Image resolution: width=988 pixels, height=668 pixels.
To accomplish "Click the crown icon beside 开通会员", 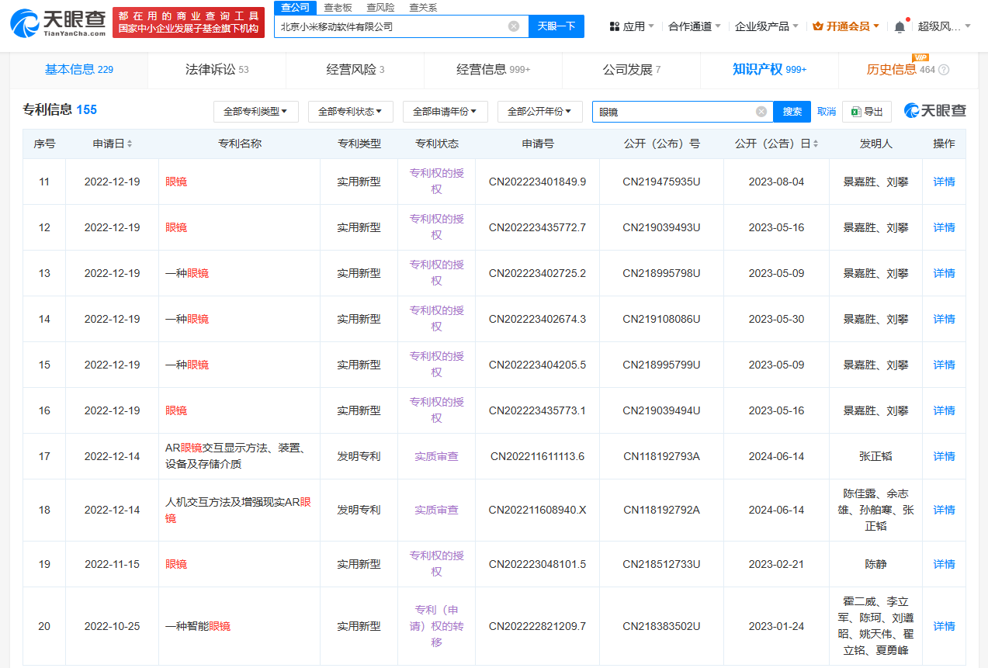I will (x=819, y=26).
